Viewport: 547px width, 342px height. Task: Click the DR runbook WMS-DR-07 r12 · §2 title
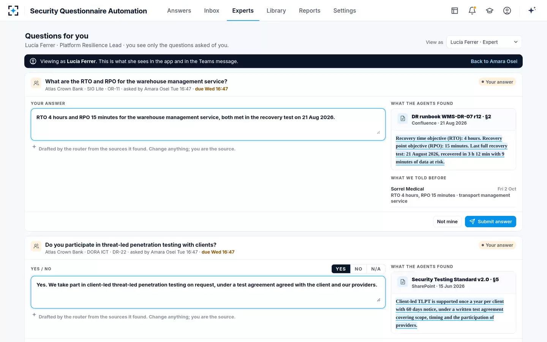point(451,117)
